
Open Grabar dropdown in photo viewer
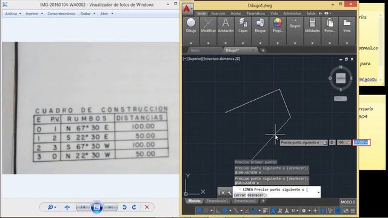coord(87,13)
